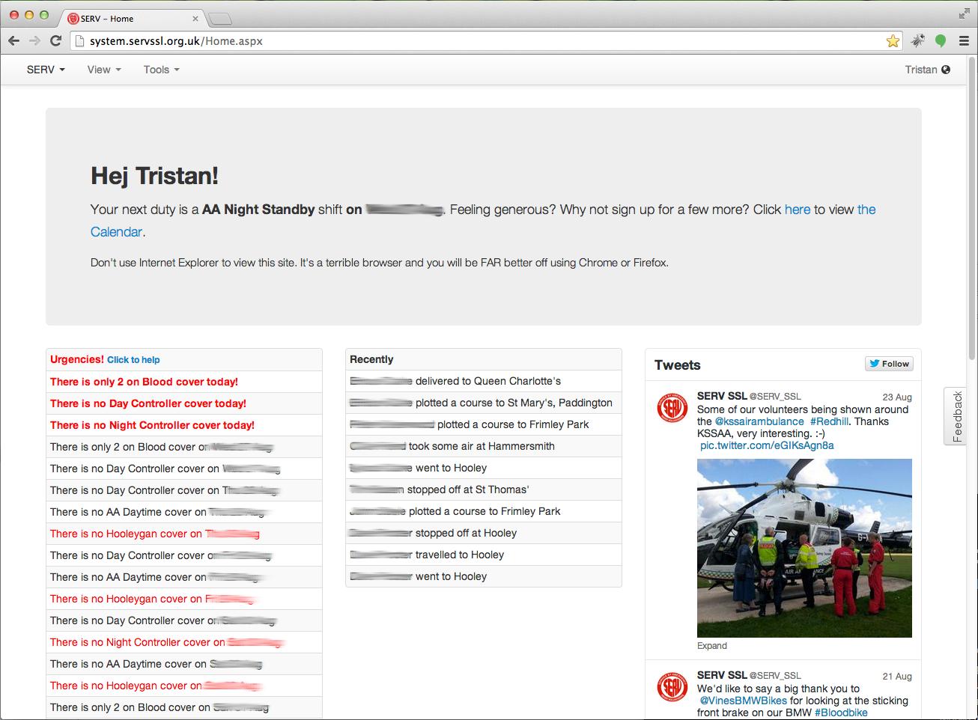Expand the View dropdown menu

tap(103, 70)
